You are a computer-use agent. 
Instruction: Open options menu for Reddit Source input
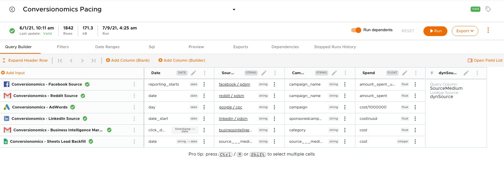(x=134, y=96)
